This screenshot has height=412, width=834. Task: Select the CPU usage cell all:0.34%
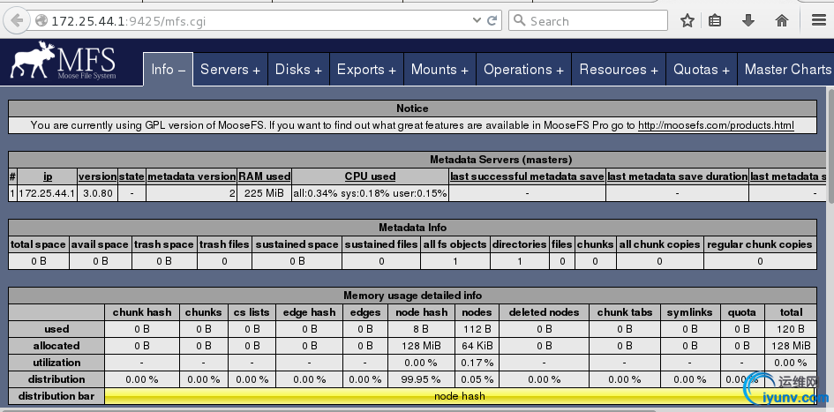click(370, 193)
